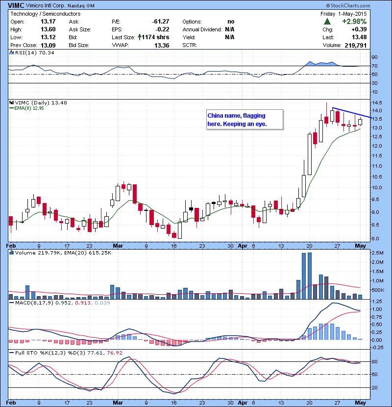Click the MACD(8,17,9) label
This screenshot has width=392, height=407.
coord(34,303)
